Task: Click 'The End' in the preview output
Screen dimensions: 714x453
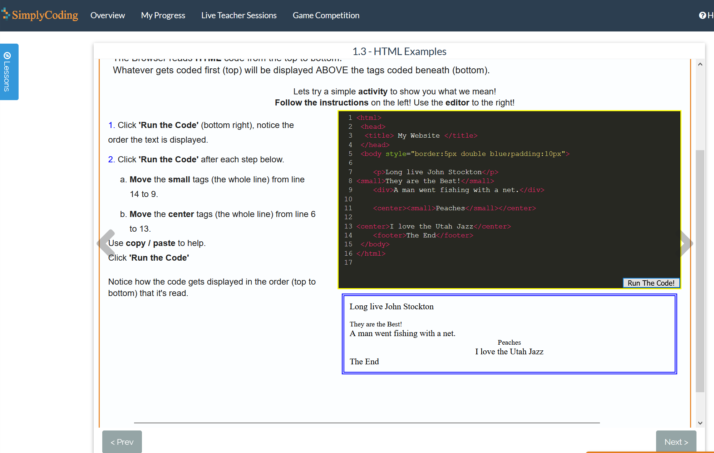Action: click(364, 361)
